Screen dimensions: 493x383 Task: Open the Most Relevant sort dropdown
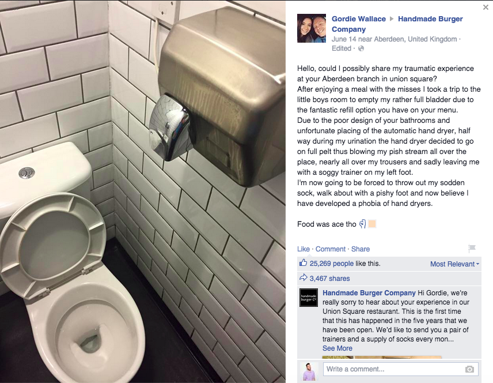click(454, 264)
